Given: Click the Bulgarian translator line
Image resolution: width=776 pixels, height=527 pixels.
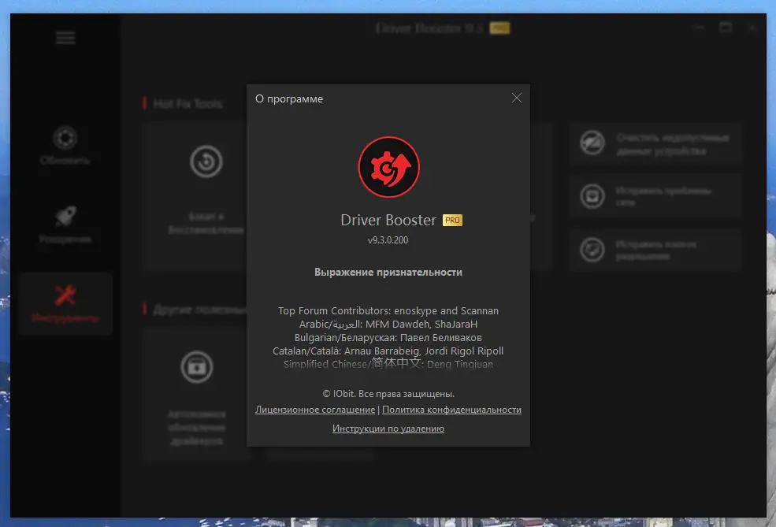Looking at the screenshot, I should coord(388,337).
